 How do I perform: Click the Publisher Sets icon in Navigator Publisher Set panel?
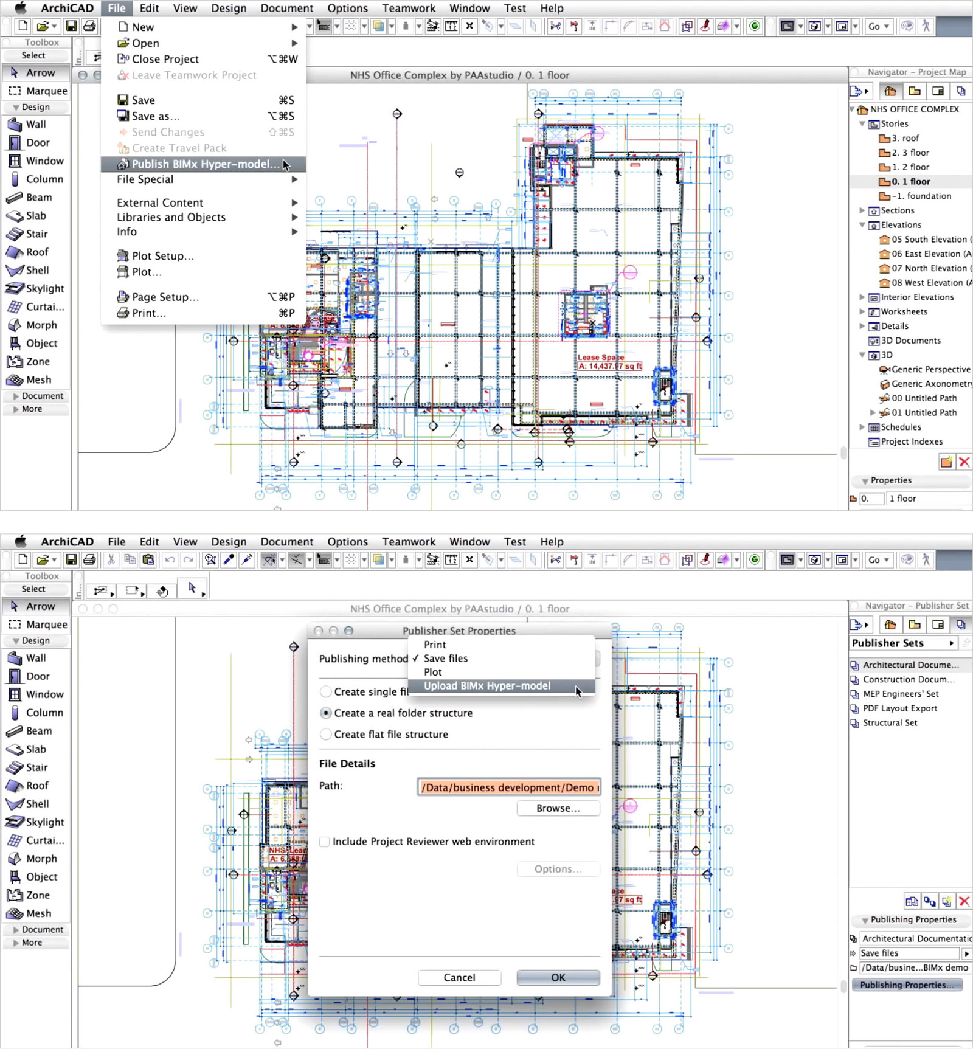[961, 625]
